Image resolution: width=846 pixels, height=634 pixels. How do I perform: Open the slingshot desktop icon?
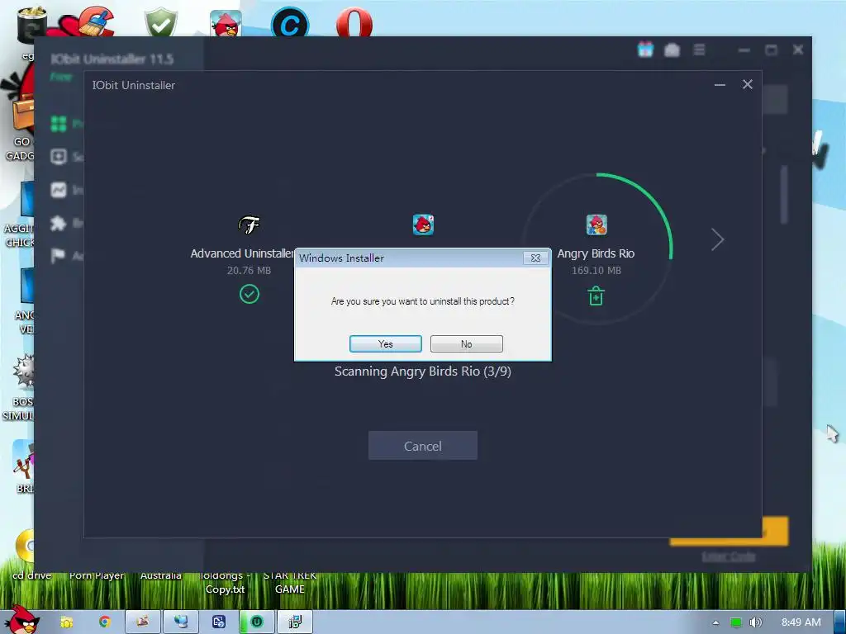click(x=23, y=459)
